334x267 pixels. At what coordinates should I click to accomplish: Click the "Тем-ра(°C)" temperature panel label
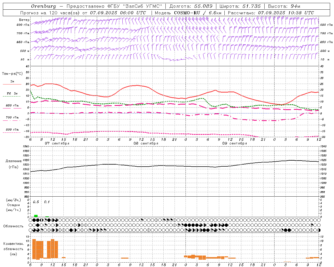(12, 74)
